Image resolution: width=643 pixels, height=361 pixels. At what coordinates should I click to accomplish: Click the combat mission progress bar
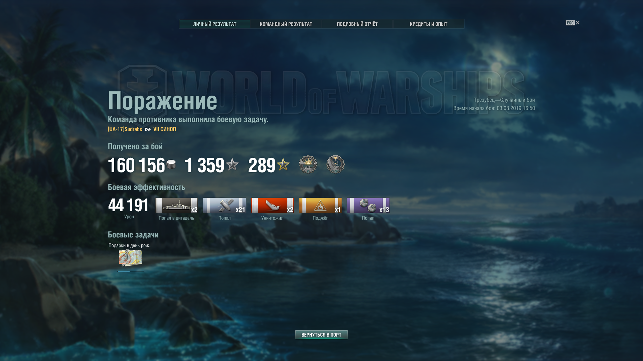click(131, 271)
